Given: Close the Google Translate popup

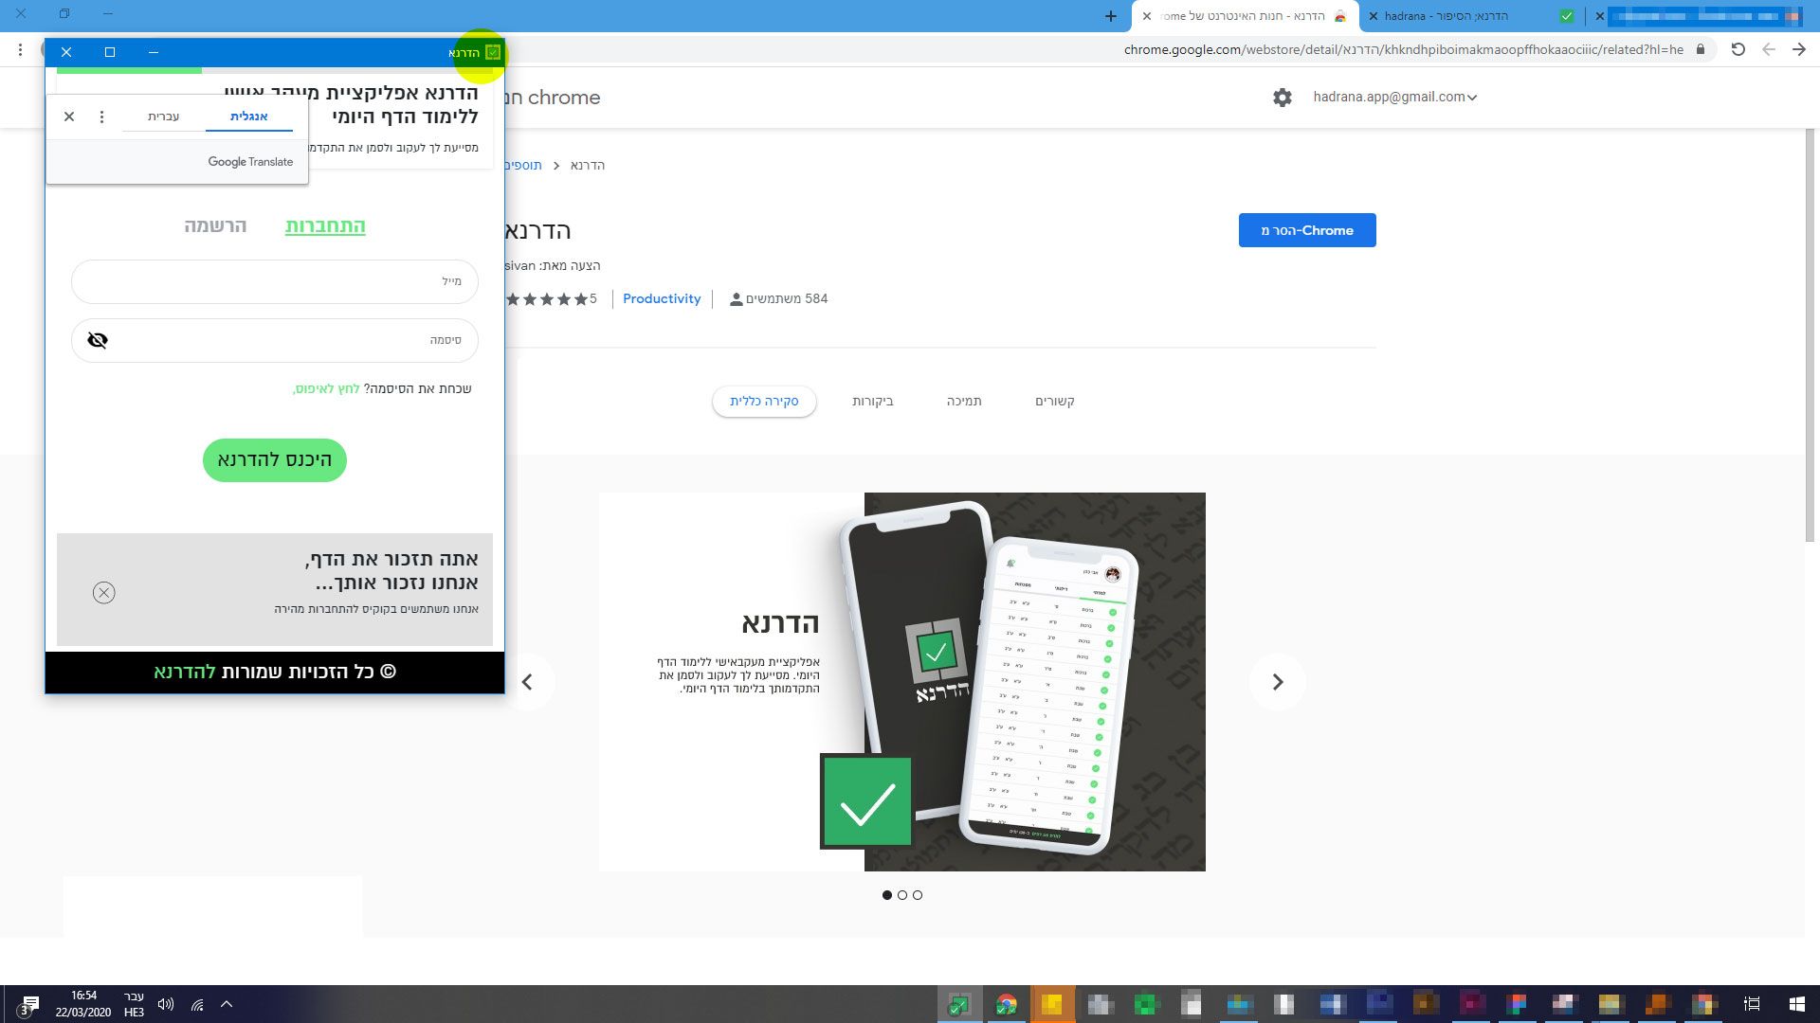Looking at the screenshot, I should pyautogui.click(x=69, y=117).
